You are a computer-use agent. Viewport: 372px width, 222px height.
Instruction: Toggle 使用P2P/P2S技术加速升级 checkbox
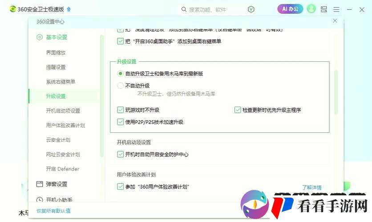tap(120, 122)
